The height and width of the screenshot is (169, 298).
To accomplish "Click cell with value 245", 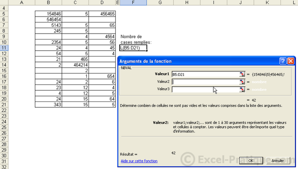I will pos(49,31).
